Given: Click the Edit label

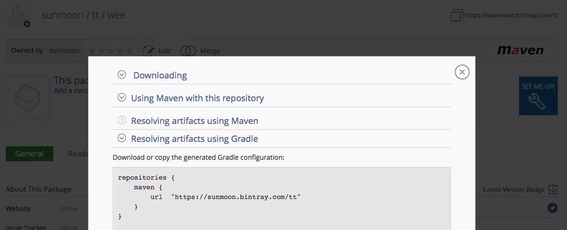Looking at the screenshot, I should point(164,51).
